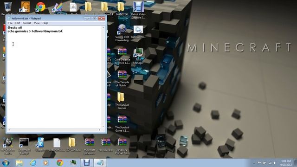Open the View menu in Notepad
The height and width of the screenshot is (167, 297).
click(x=37, y=23)
